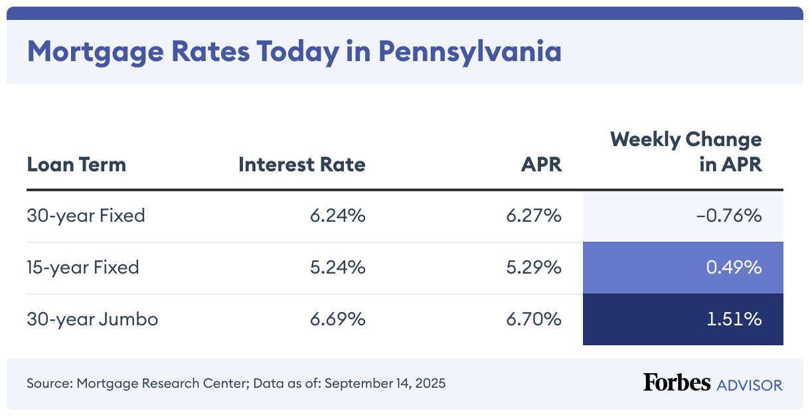Click the 6.70% APR value

(534, 319)
